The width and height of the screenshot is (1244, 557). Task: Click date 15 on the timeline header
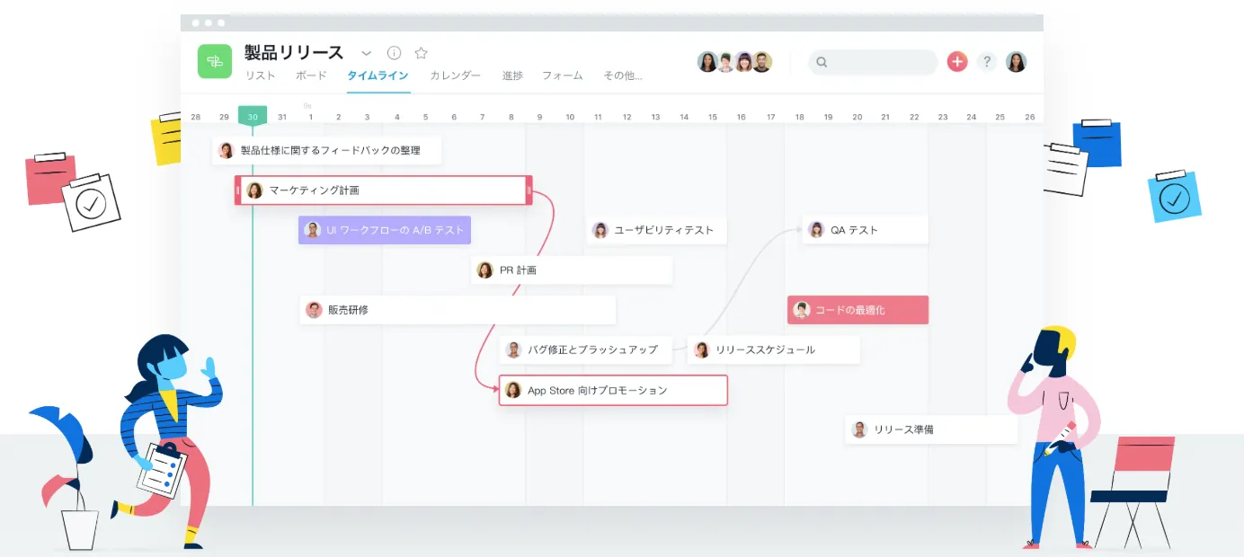point(713,117)
